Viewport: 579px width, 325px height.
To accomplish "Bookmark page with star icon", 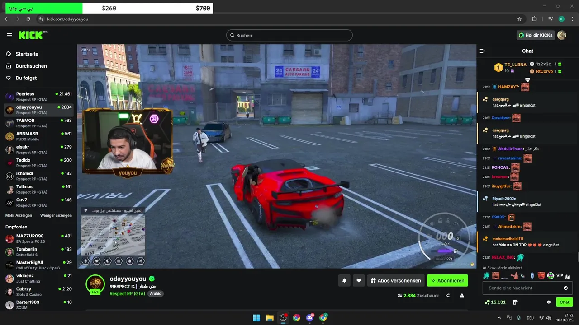I will [x=519, y=19].
